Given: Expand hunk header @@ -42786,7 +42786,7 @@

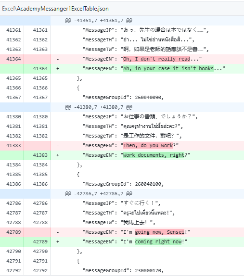Looking at the screenshot, I should click(x=99, y=194).
